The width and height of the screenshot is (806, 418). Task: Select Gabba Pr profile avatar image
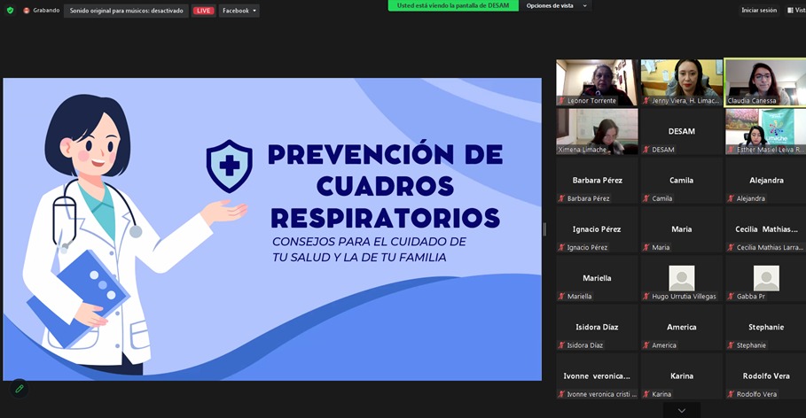point(766,278)
